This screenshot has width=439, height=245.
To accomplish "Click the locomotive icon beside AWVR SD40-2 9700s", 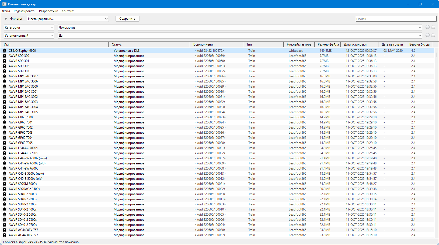I will coord(4,225).
